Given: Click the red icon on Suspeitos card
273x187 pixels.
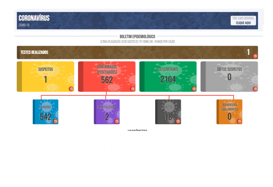Looking at the screenshot, I should [71, 89].
